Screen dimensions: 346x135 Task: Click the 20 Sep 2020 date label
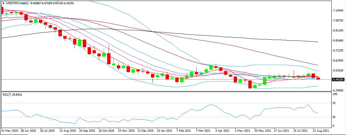pos(88,130)
